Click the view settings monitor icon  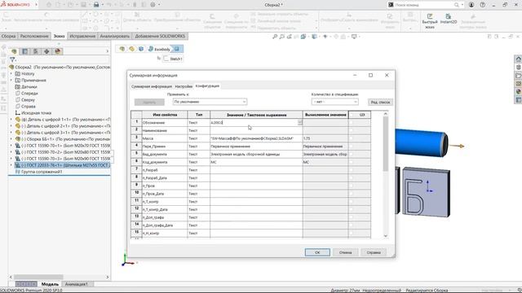[354, 37]
